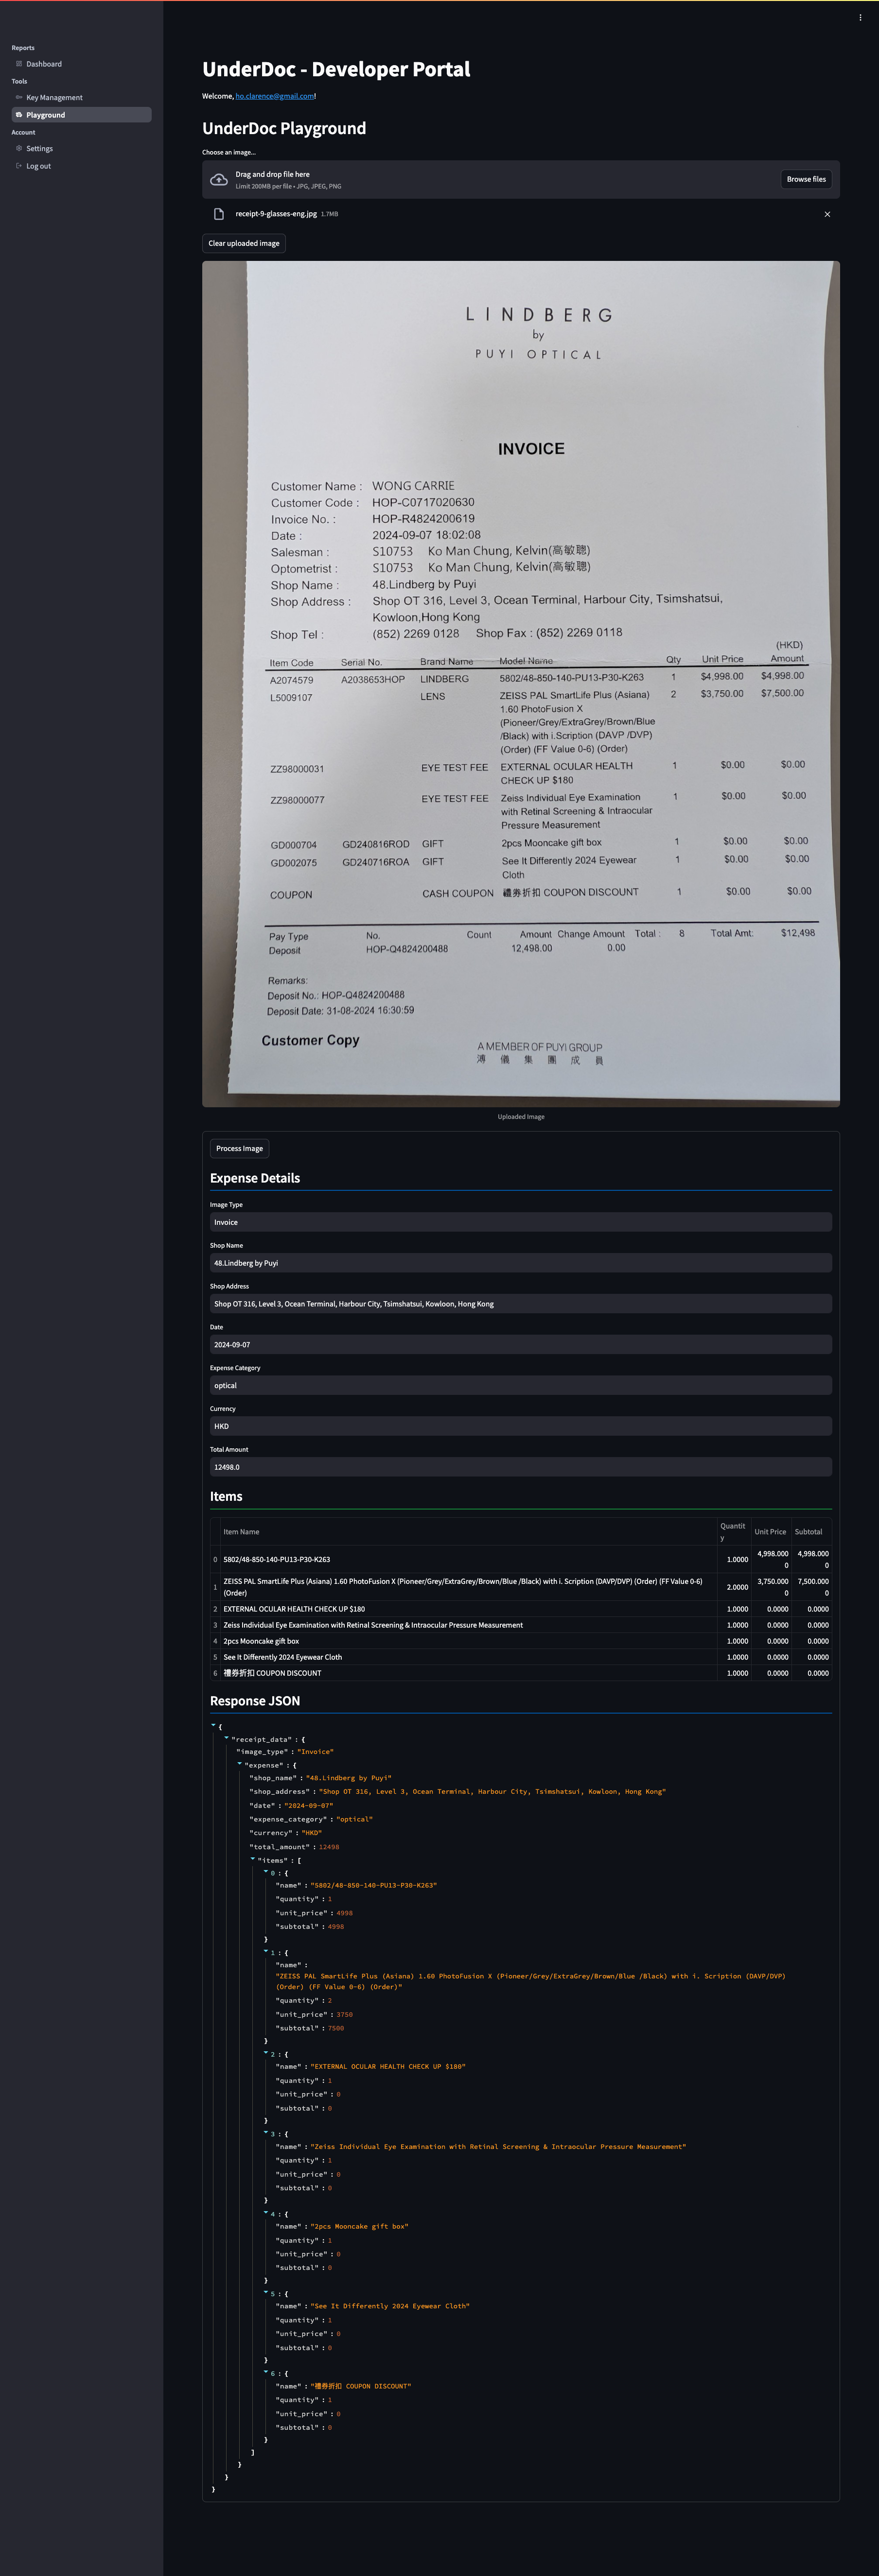
Task: Click the Log out icon
Action: (x=19, y=166)
